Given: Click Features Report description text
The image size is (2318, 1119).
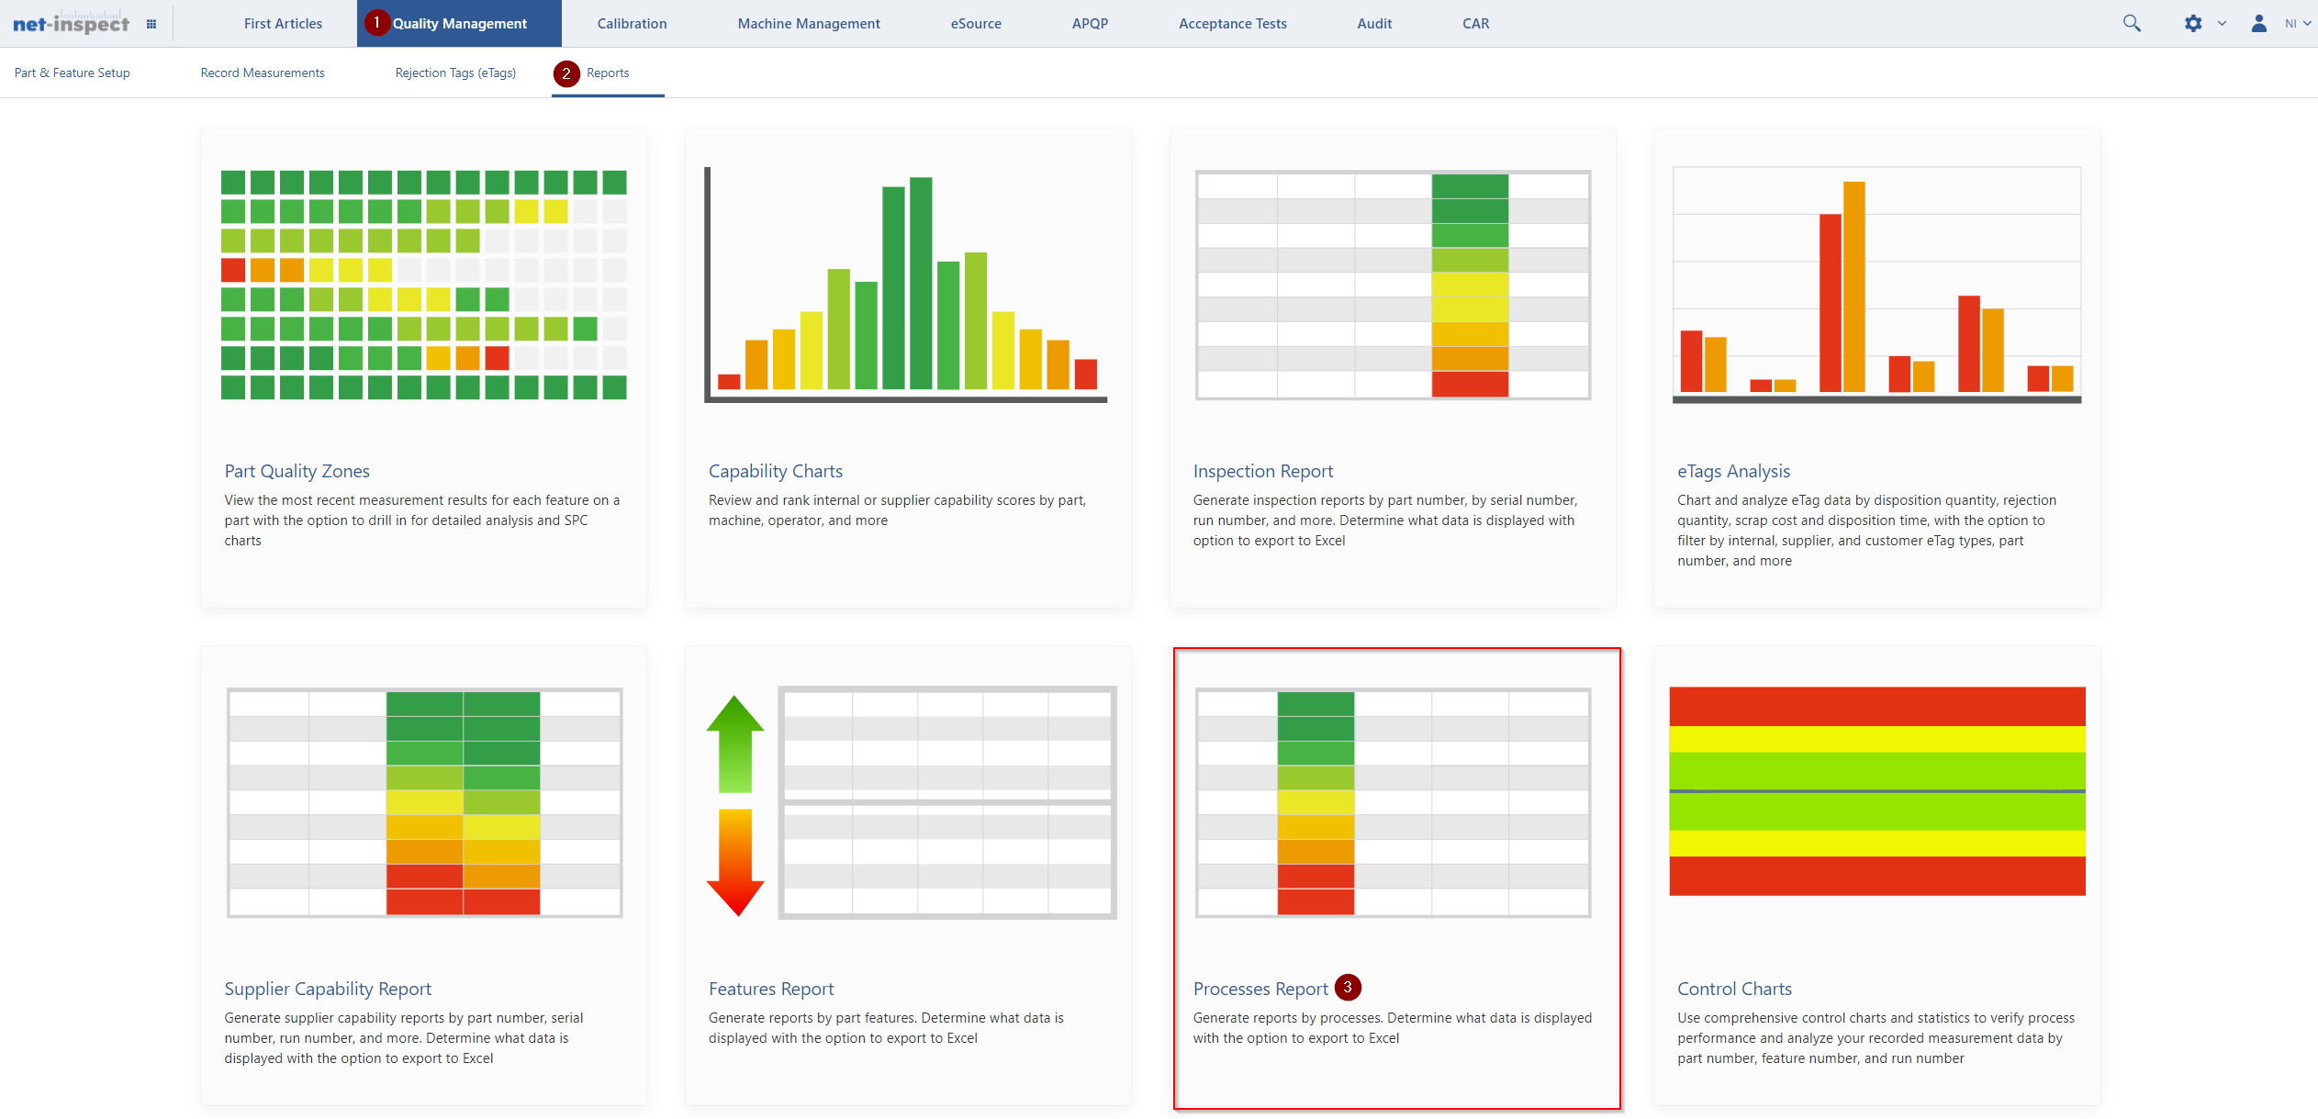Looking at the screenshot, I should [886, 1028].
